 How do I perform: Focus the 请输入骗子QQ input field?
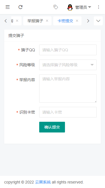tap(68, 50)
